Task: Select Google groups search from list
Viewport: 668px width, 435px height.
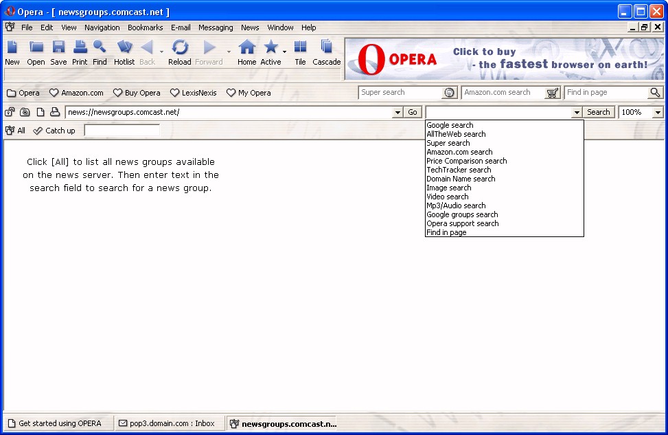Action: pos(462,214)
